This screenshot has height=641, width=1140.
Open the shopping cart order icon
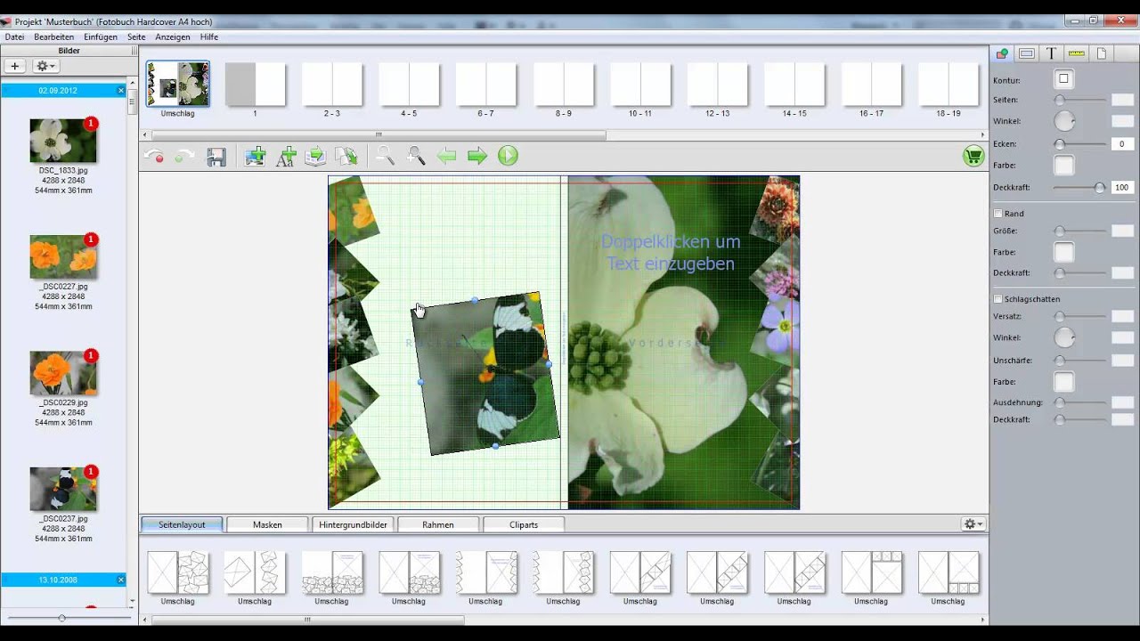973,156
